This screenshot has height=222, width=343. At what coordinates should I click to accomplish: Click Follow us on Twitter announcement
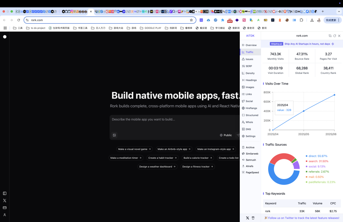[302, 218]
